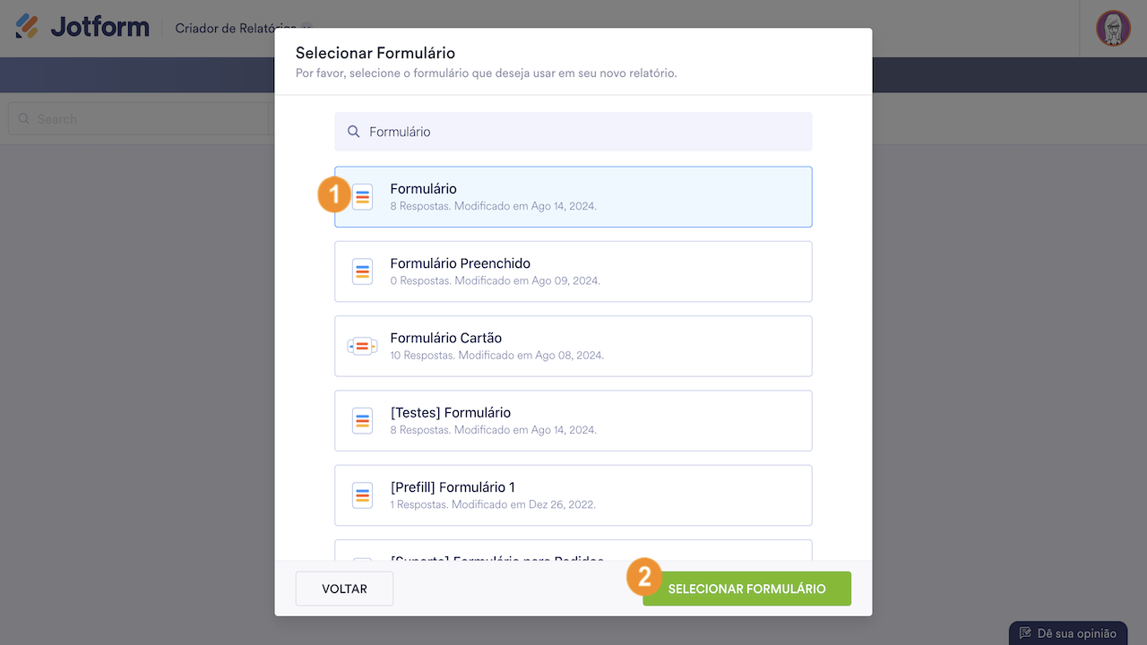1147x645 pixels.
Task: Select the first Formulário entry with 8 Respostas
Action: (x=573, y=197)
